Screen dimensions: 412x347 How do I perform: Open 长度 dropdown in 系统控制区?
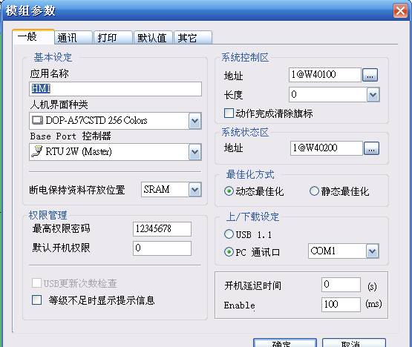click(373, 95)
